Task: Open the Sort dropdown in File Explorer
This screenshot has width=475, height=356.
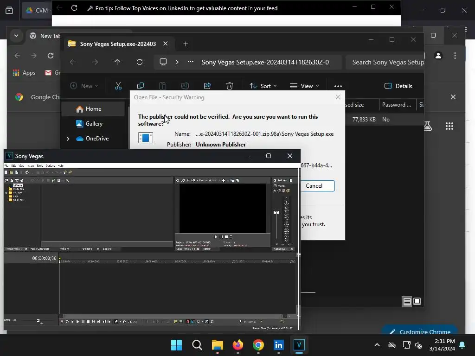Action: [263, 86]
